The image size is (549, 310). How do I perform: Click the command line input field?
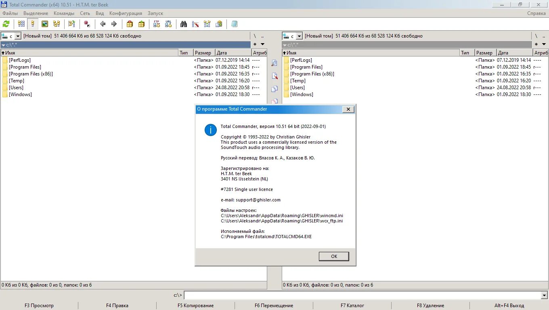tap(362, 295)
